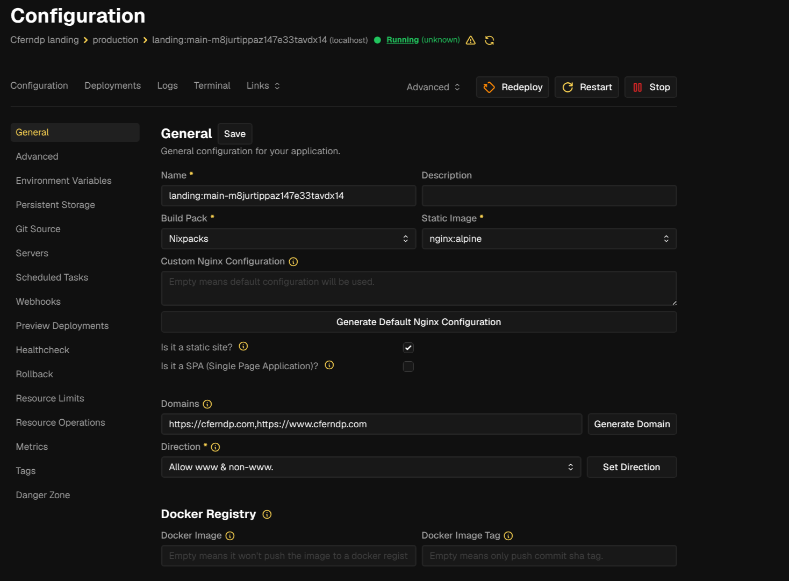The height and width of the screenshot is (581, 789).
Task: Open Webhooks in sidebar
Action: pos(75,302)
